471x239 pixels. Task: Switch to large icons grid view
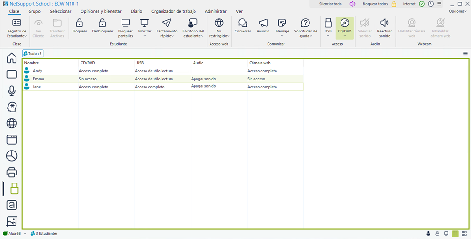pyautogui.click(x=464, y=234)
